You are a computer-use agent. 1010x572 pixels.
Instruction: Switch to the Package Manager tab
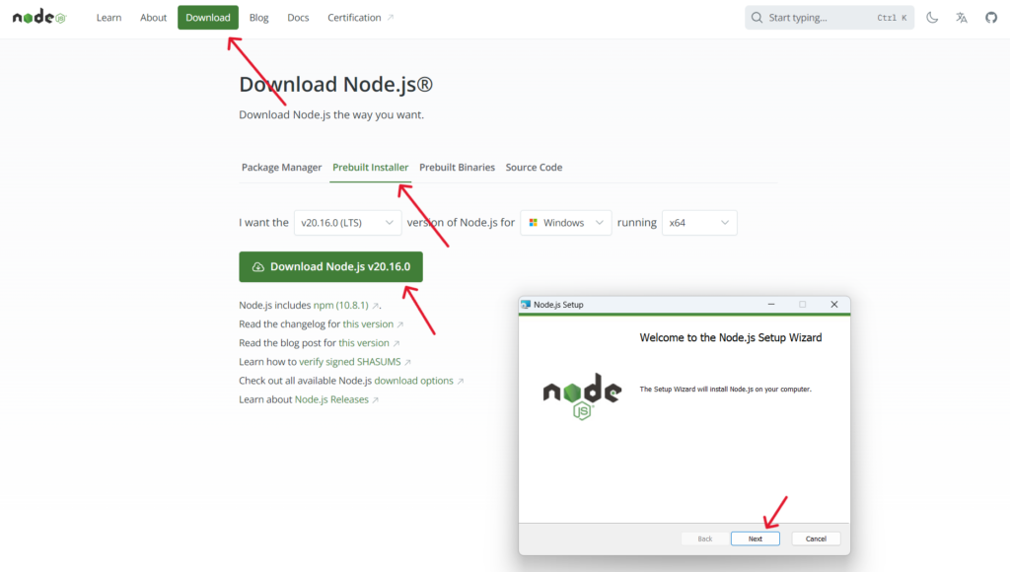[x=281, y=167]
